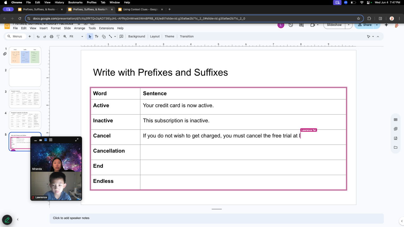Click the Endless sentence cell

click(243, 182)
